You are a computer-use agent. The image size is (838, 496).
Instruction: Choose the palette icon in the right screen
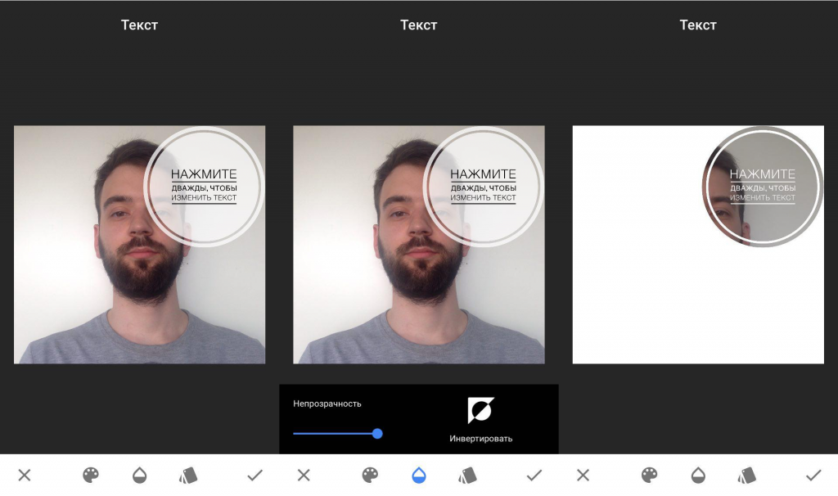coord(649,475)
